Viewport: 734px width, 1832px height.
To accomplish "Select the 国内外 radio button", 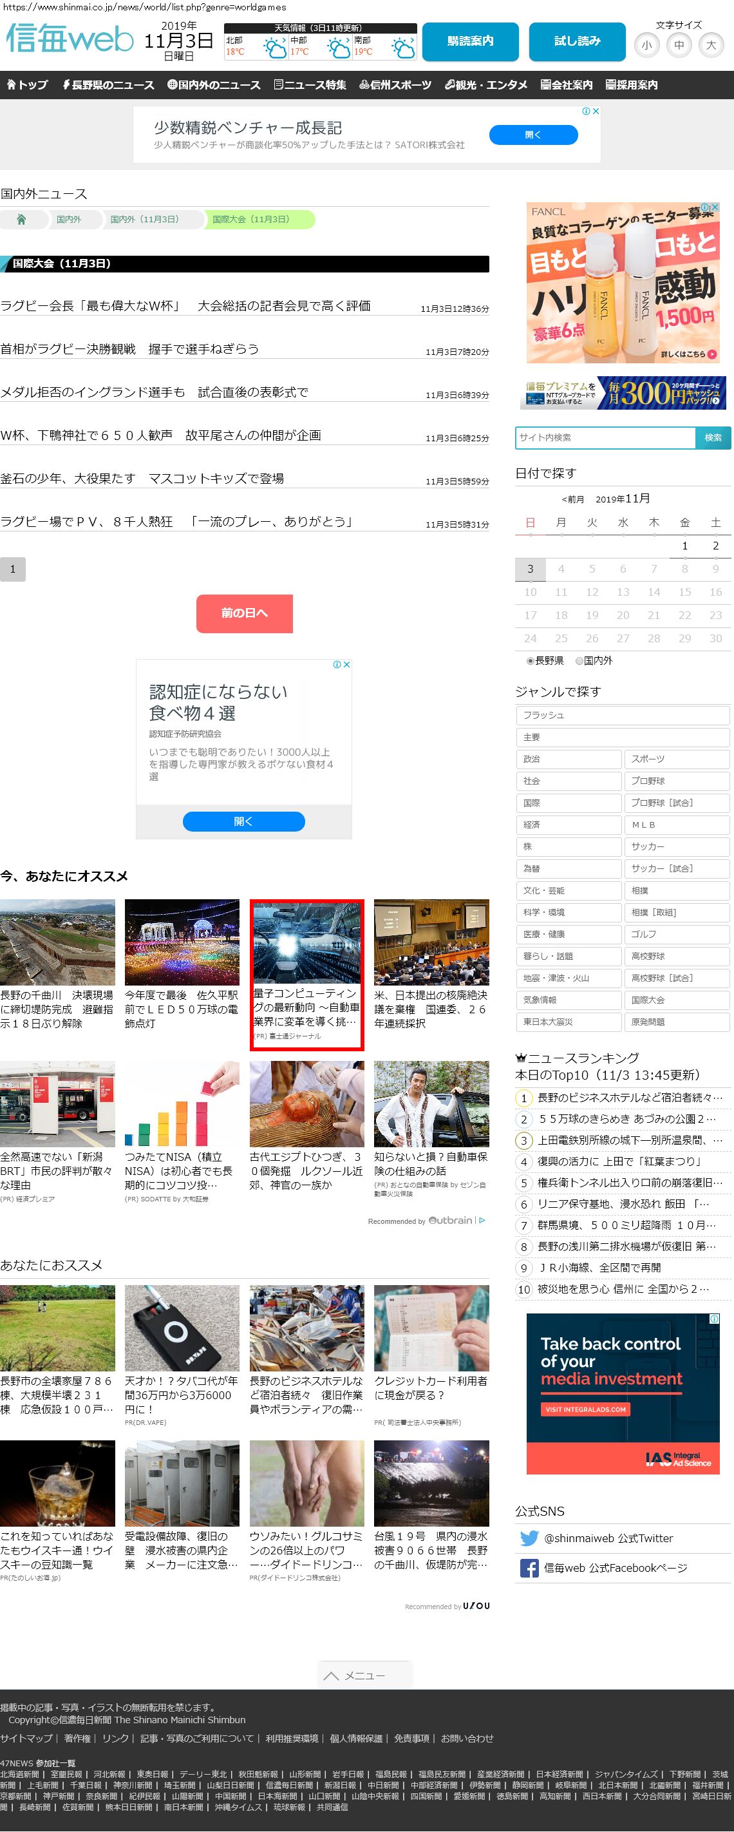I will (579, 661).
